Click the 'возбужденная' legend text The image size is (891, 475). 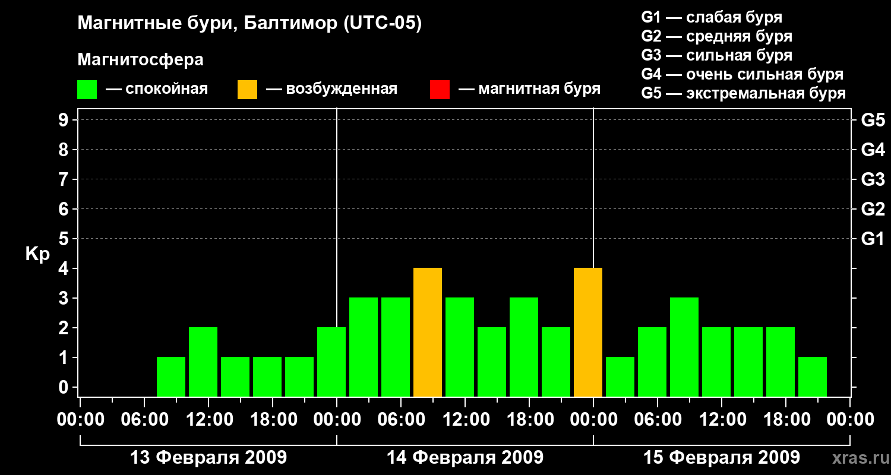point(342,90)
